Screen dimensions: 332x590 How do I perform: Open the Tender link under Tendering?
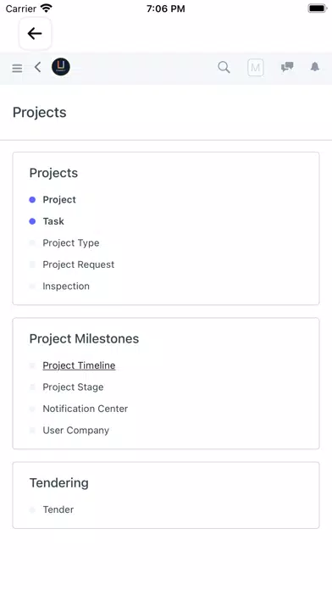tap(58, 509)
